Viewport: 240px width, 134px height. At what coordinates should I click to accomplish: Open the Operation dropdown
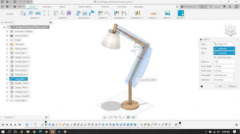click(224, 80)
